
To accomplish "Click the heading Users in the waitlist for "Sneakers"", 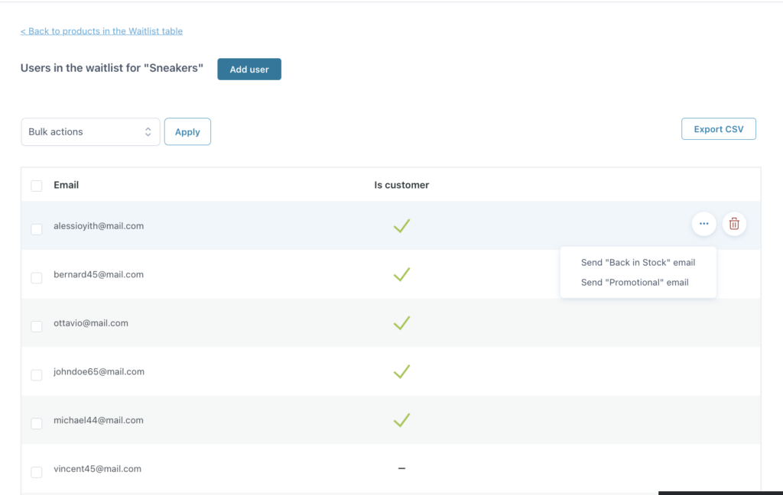I will point(112,68).
